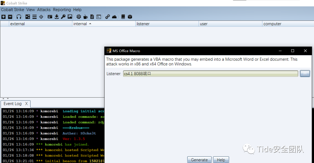View downloaded files icon
Screen dimensions: 314x163
pos(57,17)
